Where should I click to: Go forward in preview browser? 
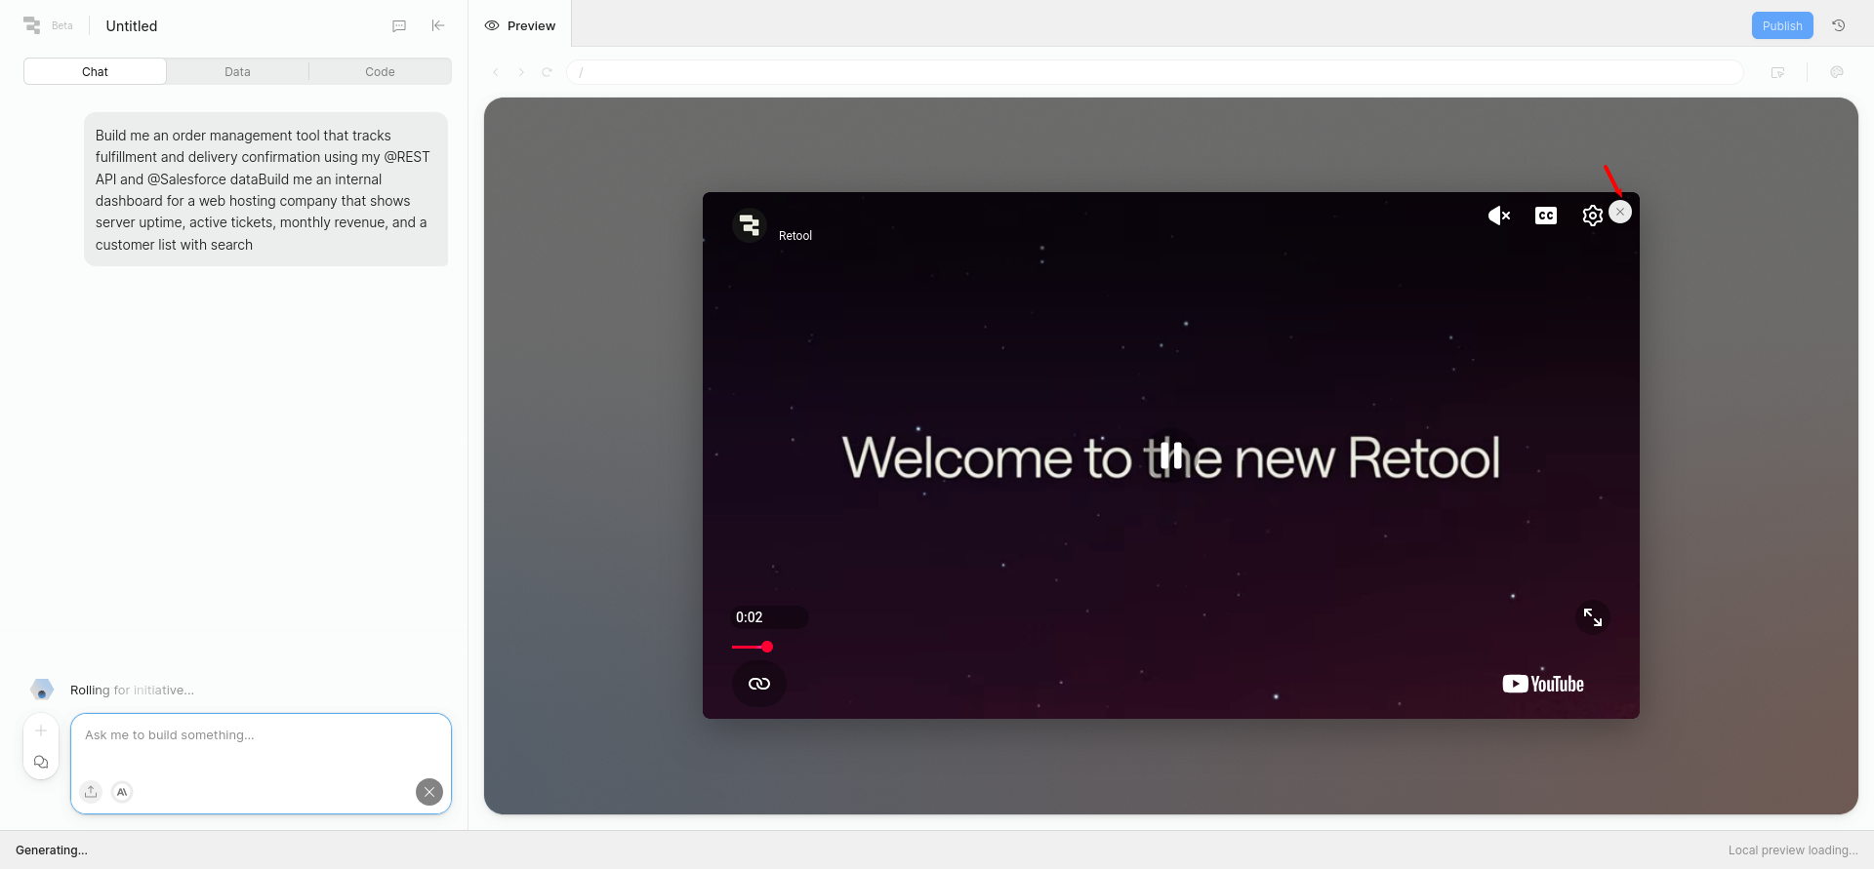521,72
